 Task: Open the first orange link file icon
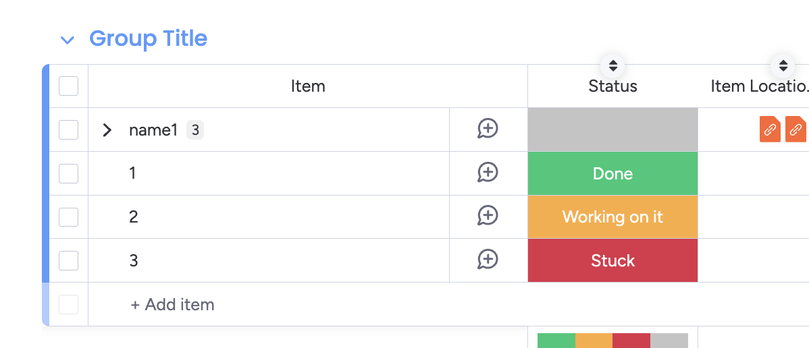click(770, 129)
